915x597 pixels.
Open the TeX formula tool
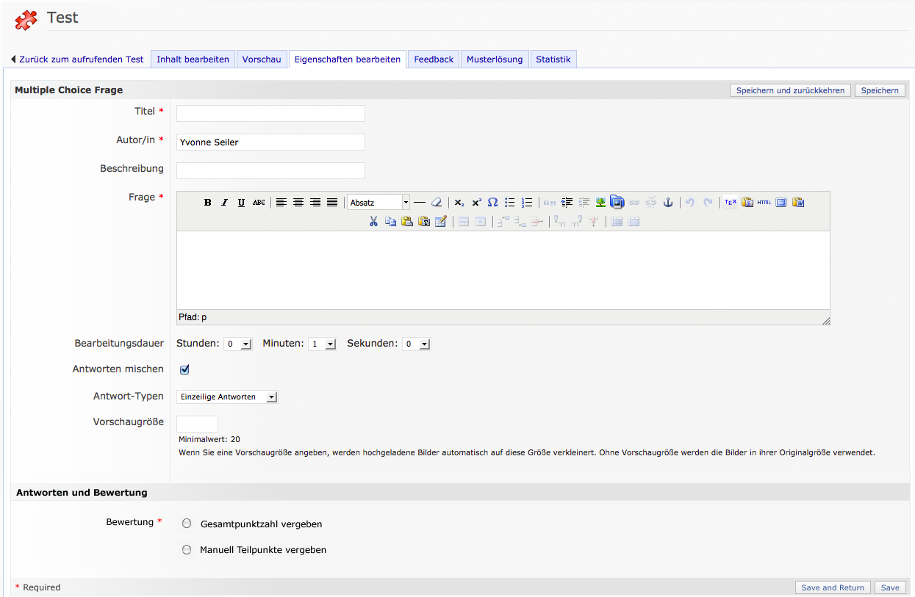[x=730, y=203]
